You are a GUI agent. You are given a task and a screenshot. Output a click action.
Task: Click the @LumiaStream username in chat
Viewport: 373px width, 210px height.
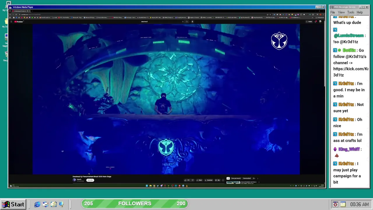[349, 36]
